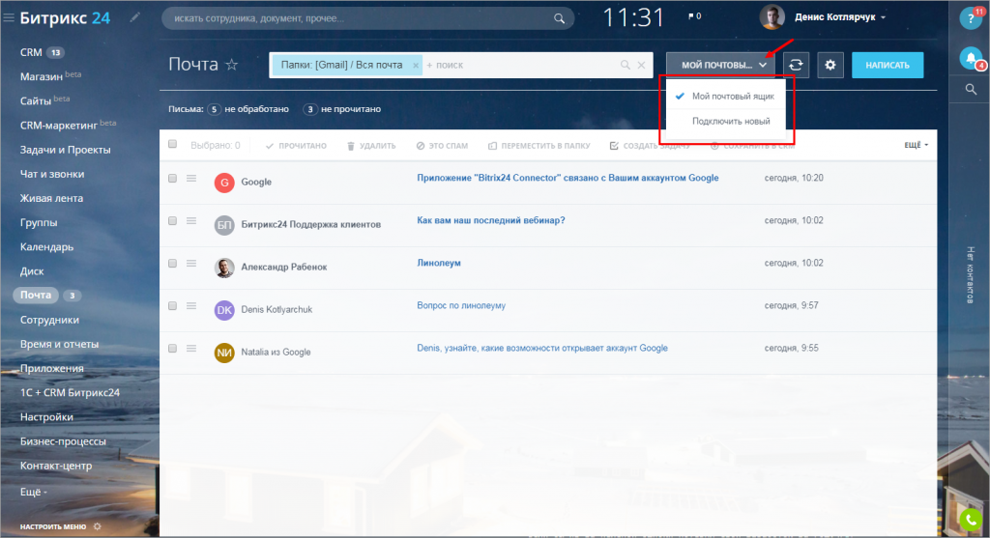Click Удалить toolbar action
The height and width of the screenshot is (538, 990).
click(x=371, y=146)
